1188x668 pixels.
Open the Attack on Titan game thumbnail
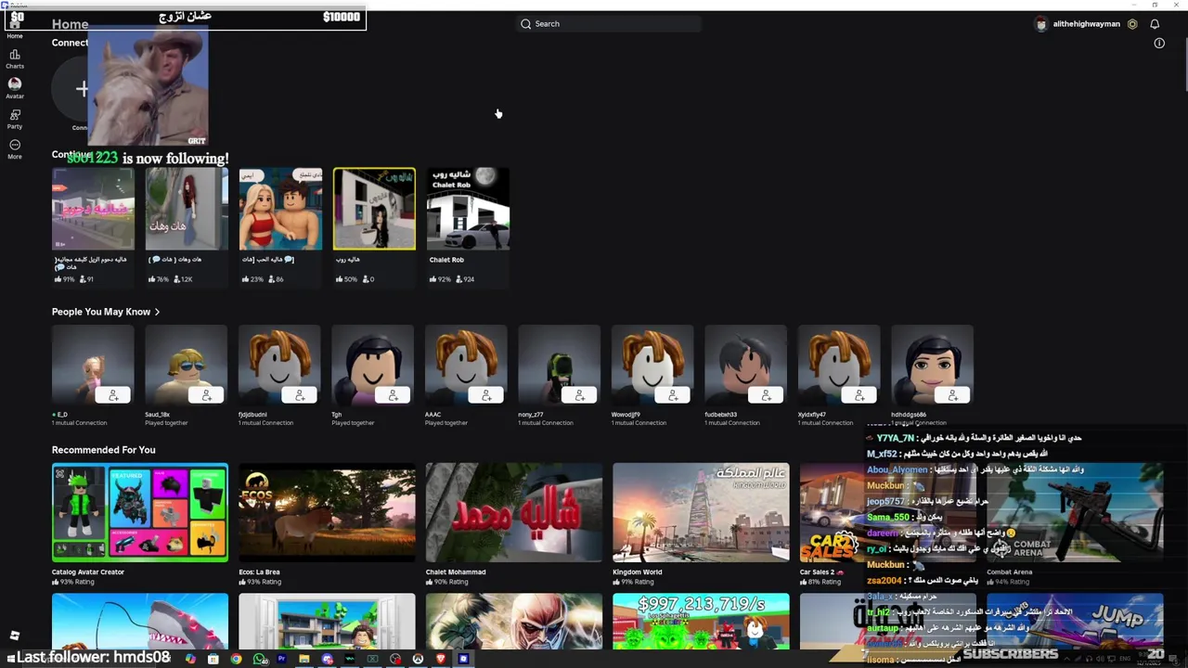point(513,622)
